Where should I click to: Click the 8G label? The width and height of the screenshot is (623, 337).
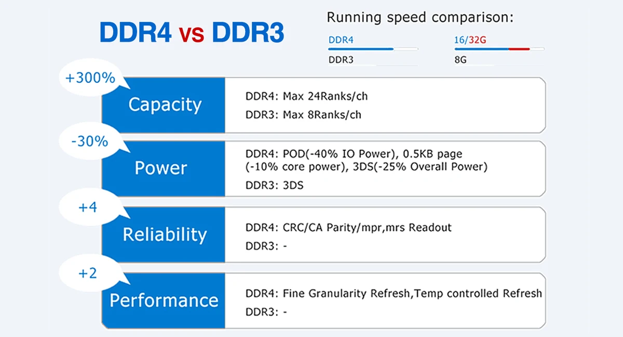click(x=461, y=60)
